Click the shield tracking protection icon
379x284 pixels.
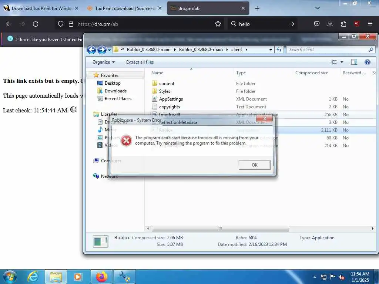point(61,24)
